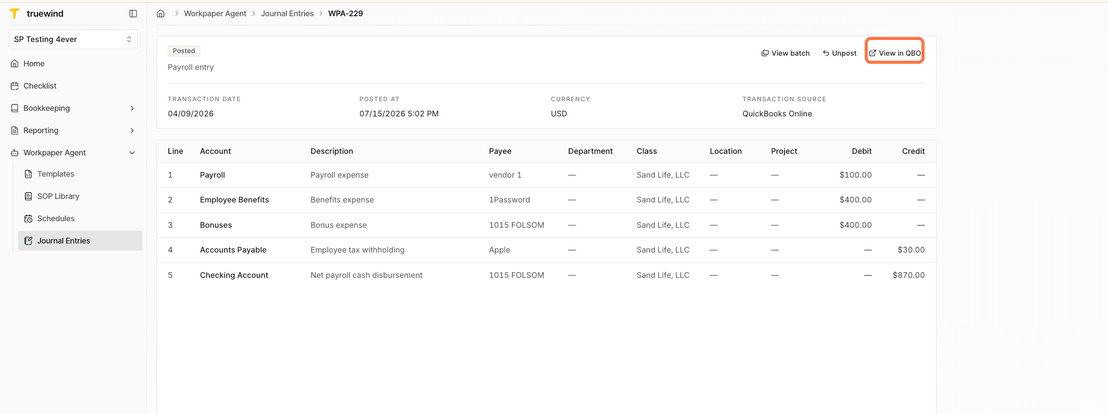Click the Benefits expense description
The height and width of the screenshot is (414, 1108).
pos(342,200)
